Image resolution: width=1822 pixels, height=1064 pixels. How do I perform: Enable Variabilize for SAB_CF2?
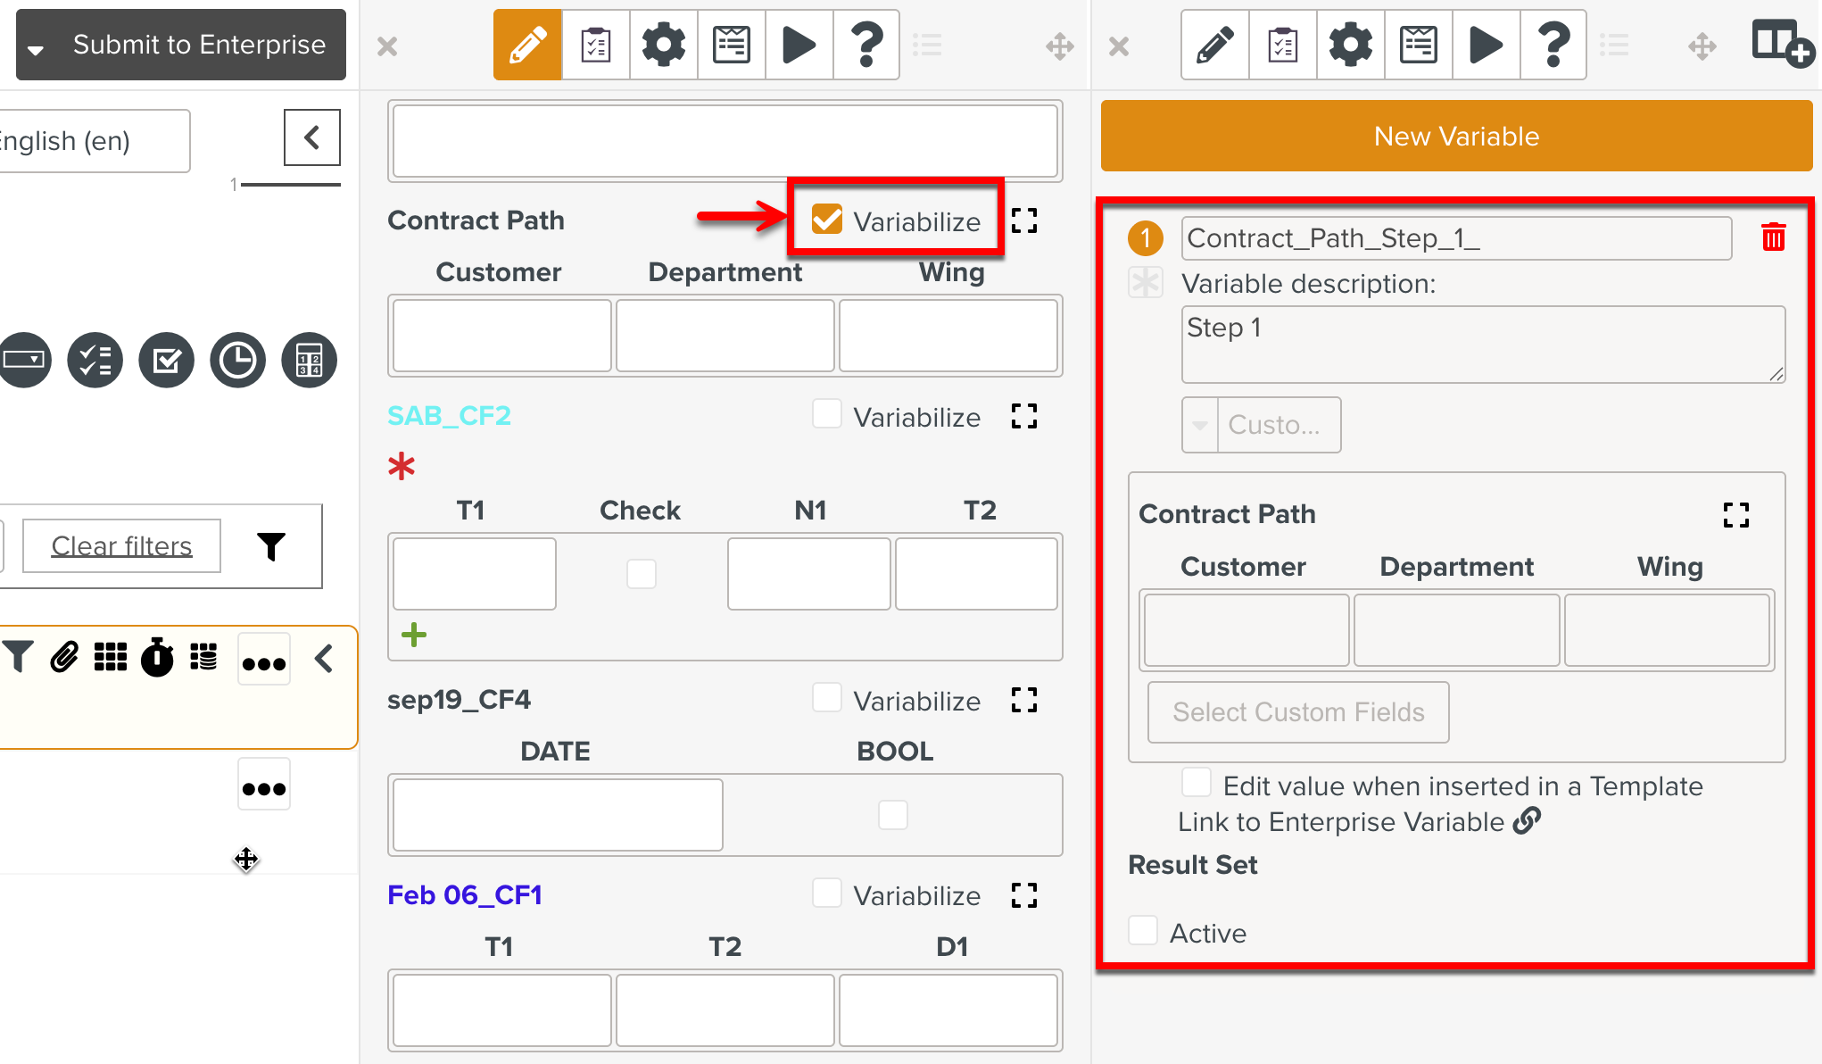[827, 415]
